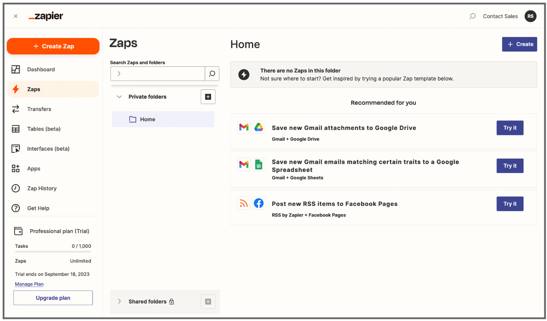Click the lightning icon in empty-folder notice

tap(244, 75)
